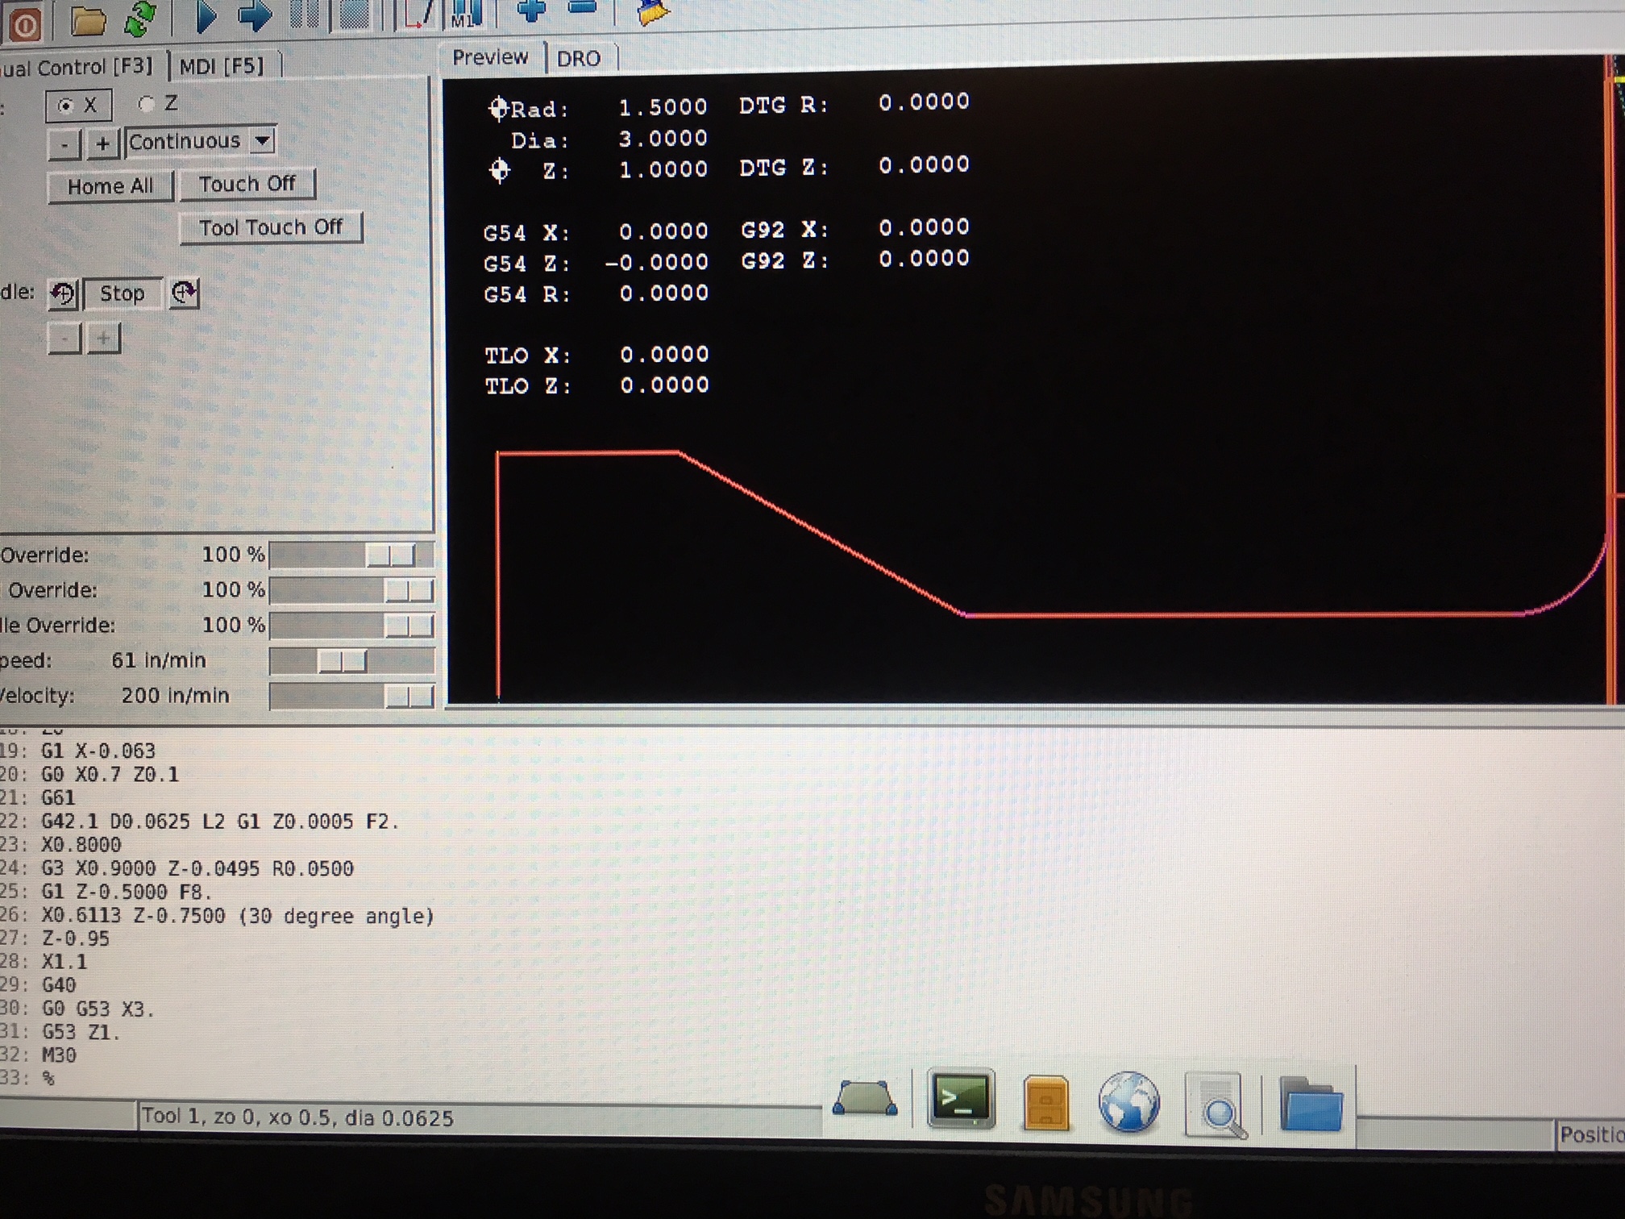Stop program execution square icon
Viewport: 1625px width, 1219px height.
pyautogui.click(x=353, y=15)
